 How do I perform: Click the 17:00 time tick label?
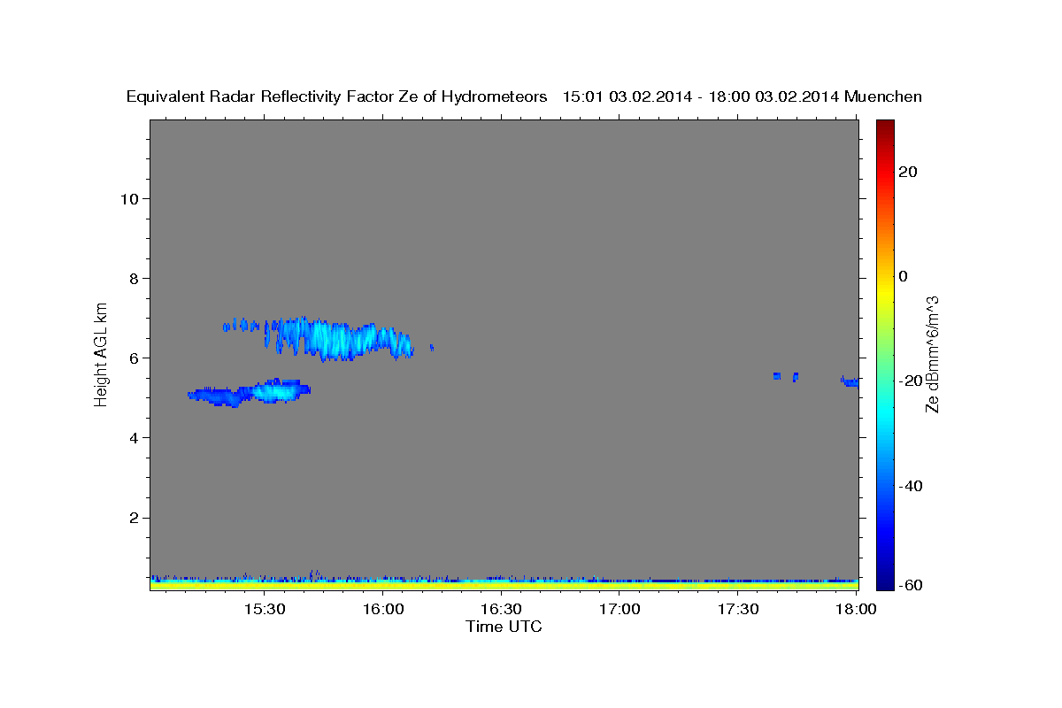pyautogui.click(x=619, y=609)
